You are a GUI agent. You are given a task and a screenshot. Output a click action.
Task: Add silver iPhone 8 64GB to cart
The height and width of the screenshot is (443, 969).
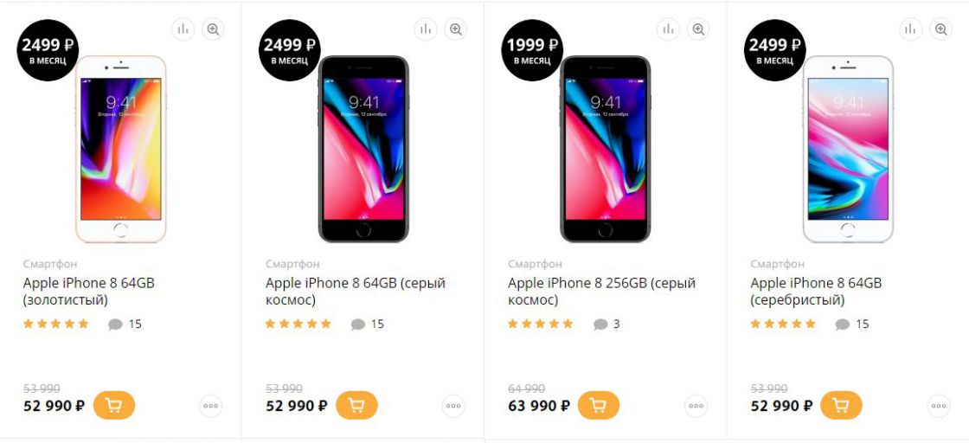pos(840,405)
